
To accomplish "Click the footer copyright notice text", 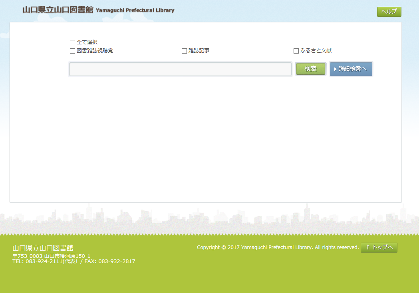I will coord(278,247).
